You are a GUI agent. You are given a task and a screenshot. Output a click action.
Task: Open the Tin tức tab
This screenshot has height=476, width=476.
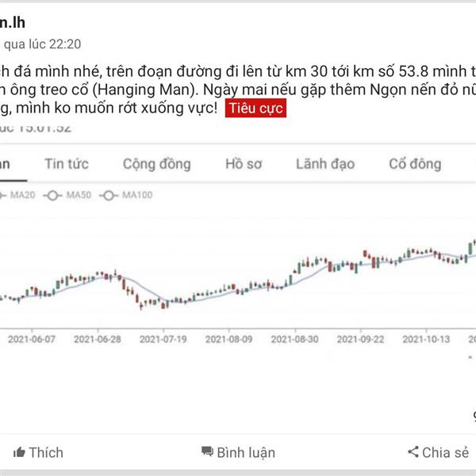67,164
